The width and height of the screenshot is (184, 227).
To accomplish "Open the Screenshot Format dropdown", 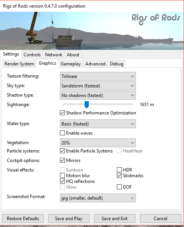I will 98,198.
